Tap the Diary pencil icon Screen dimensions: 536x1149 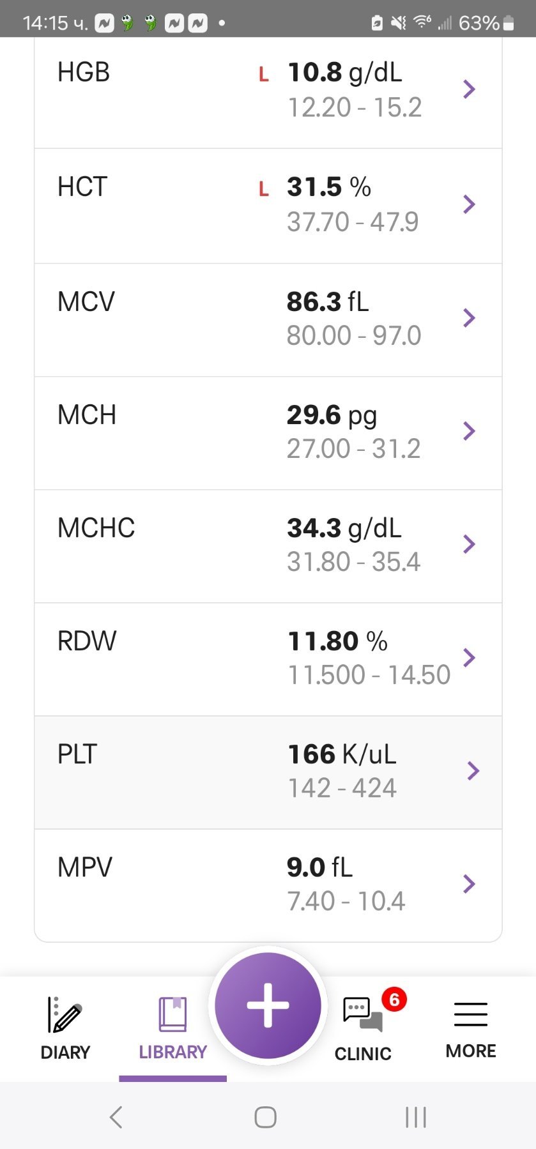click(x=65, y=1014)
